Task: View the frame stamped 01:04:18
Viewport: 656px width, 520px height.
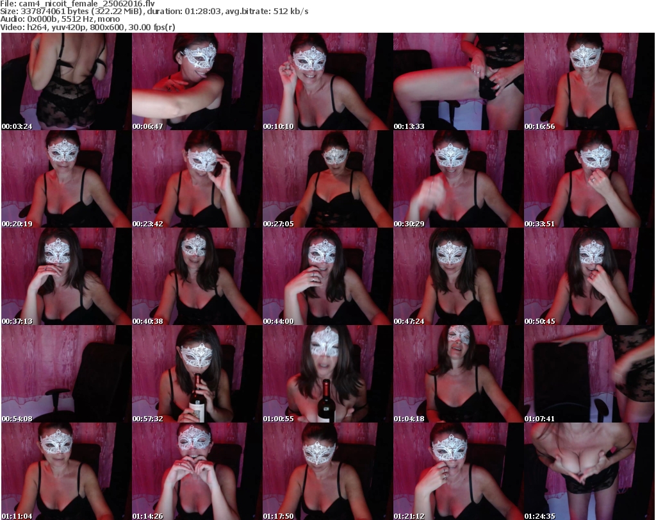Action: coord(459,374)
